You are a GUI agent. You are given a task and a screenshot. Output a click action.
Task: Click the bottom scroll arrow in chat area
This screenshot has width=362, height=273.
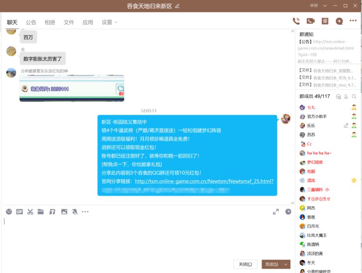pos(293,203)
